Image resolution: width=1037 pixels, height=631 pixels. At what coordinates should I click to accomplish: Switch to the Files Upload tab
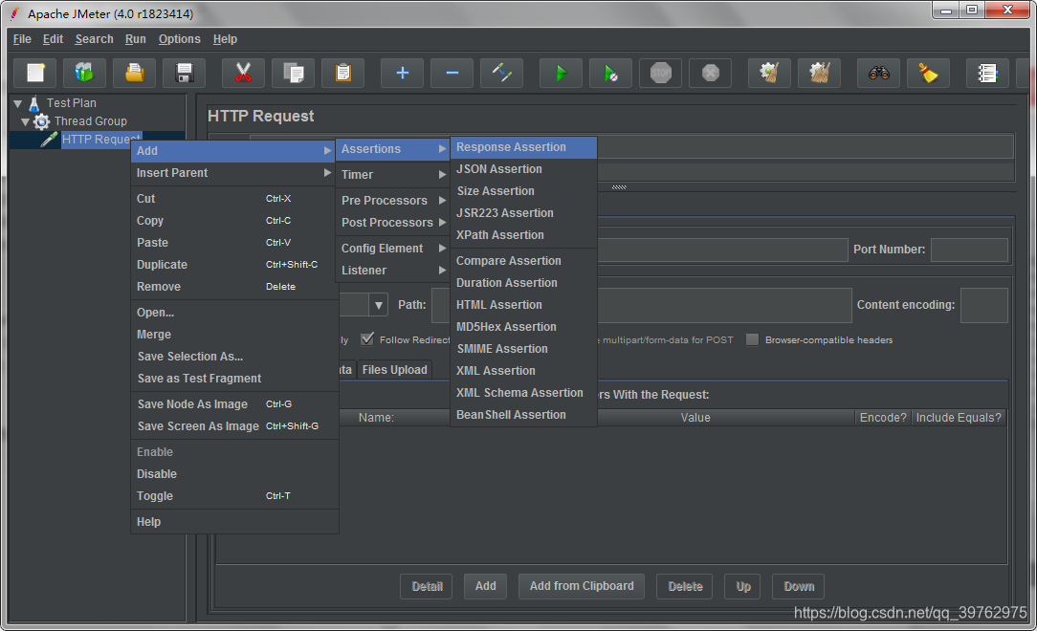[x=394, y=370]
